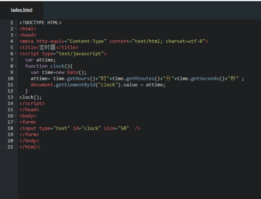Click the getElementById method call
261x199 pixels.
pyautogui.click(x=76, y=85)
